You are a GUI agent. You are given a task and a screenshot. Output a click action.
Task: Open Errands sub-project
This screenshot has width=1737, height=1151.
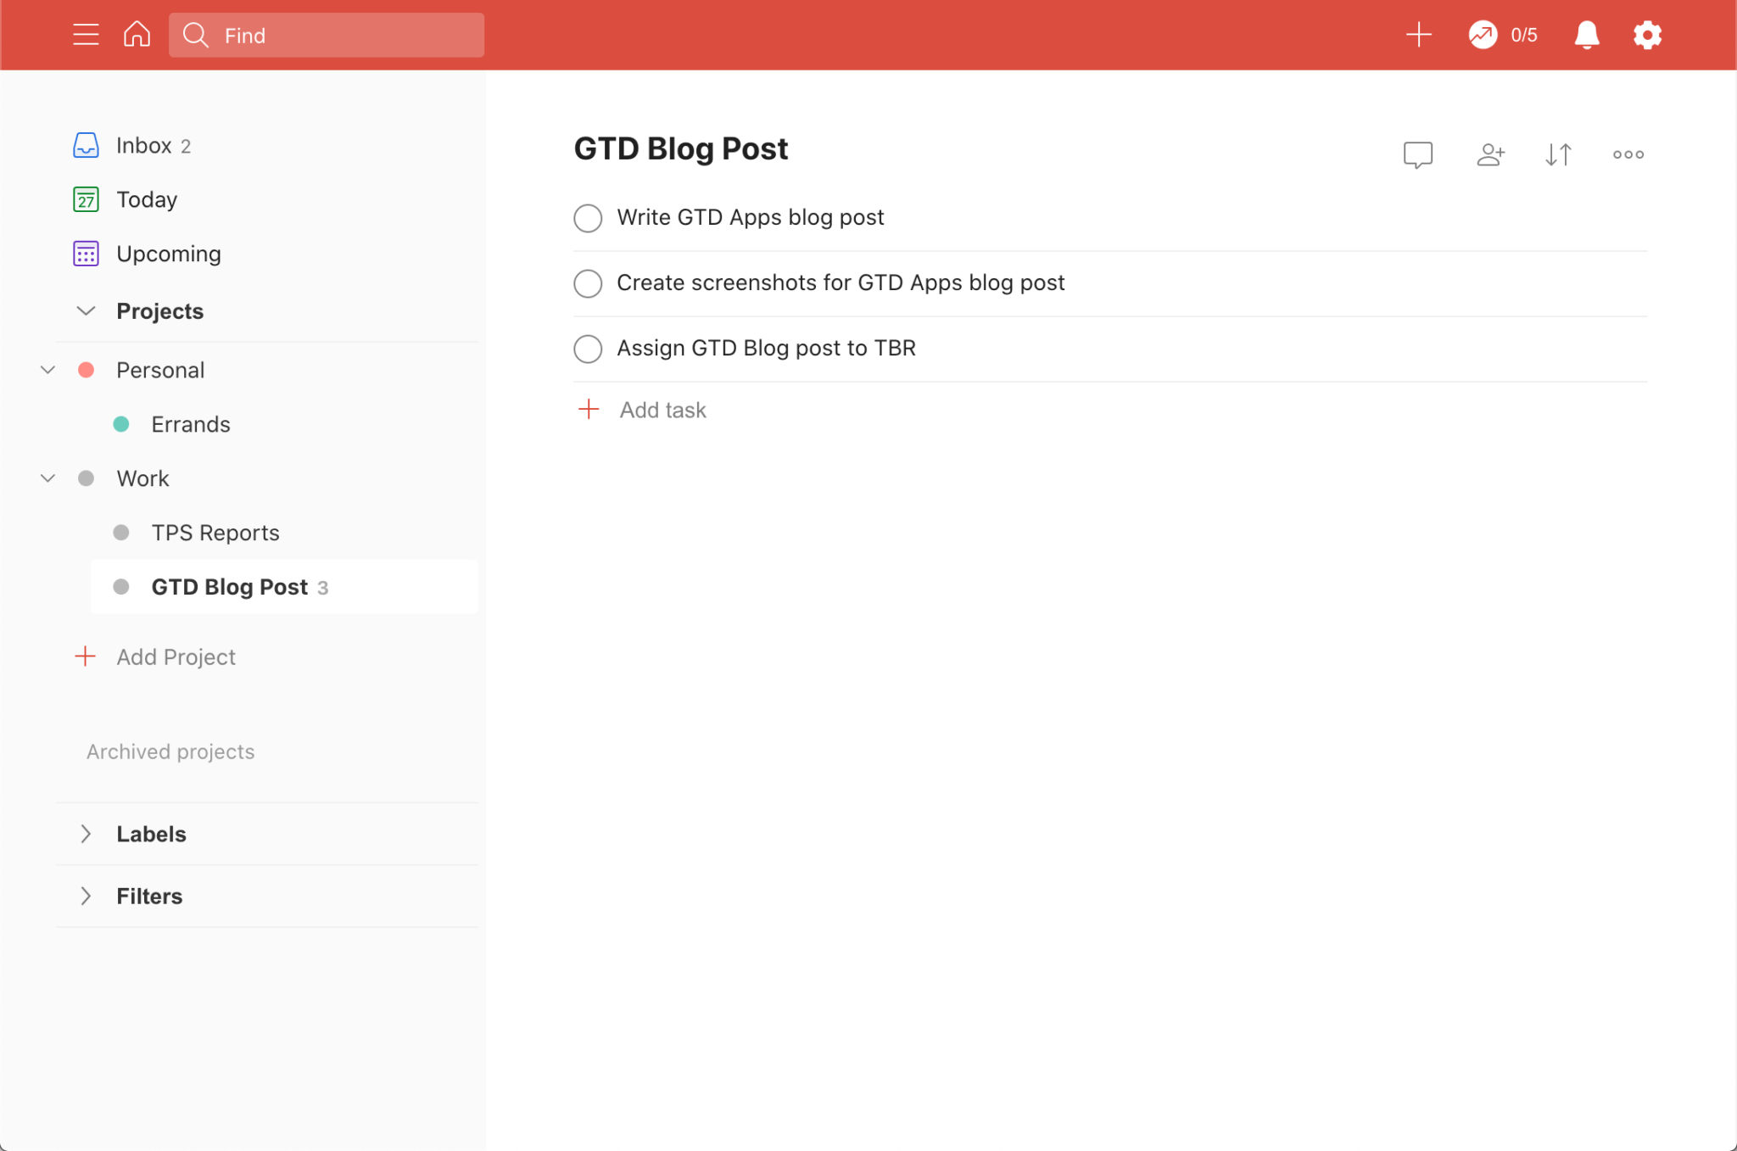click(x=191, y=424)
